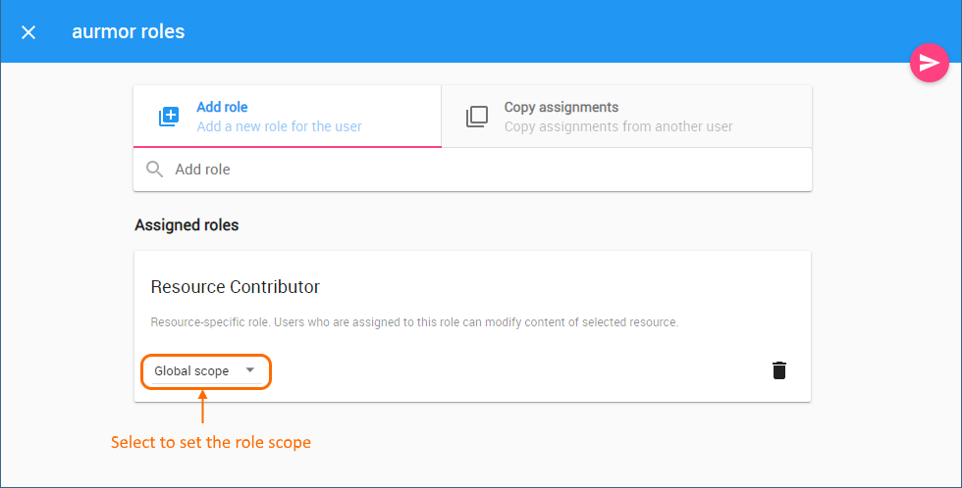Click the Resource-specific role description text
Screen dimensions: 962x488
click(414, 322)
